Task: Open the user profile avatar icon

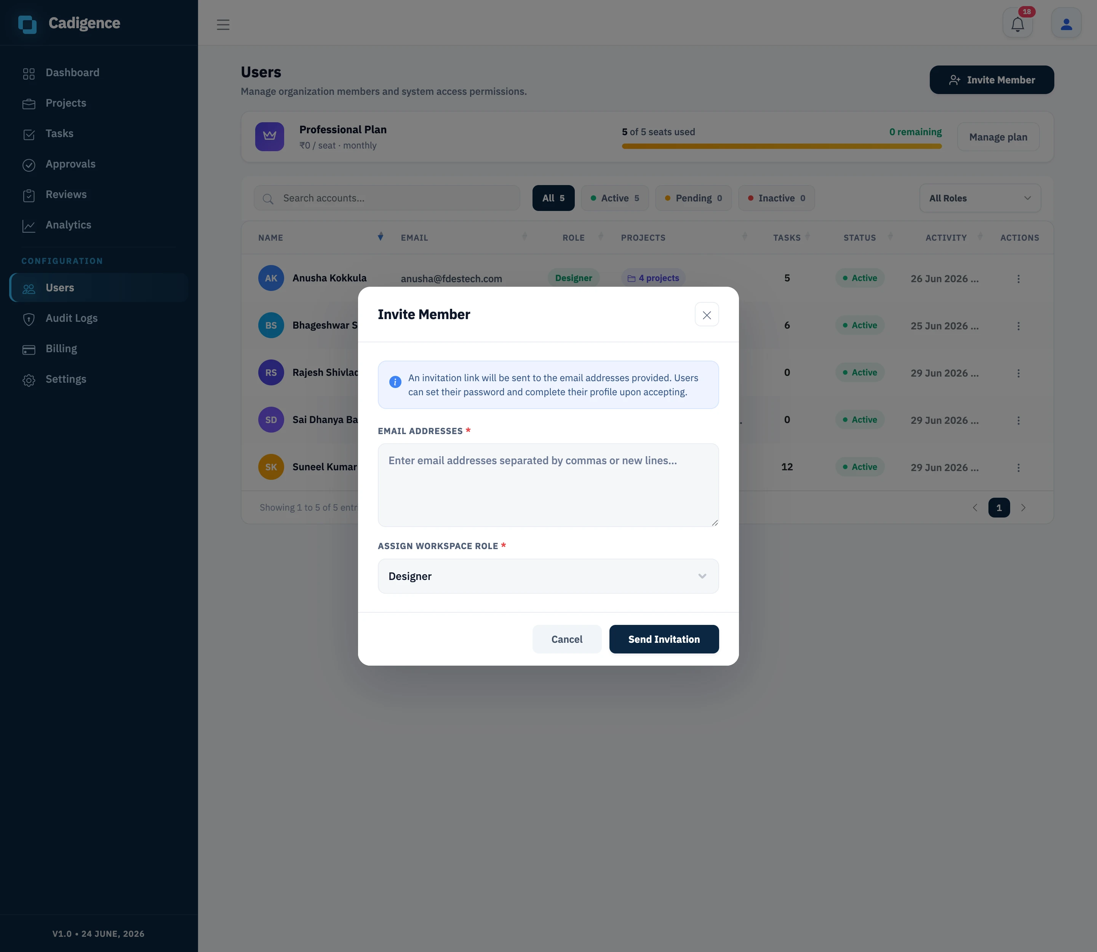Action: point(1066,24)
